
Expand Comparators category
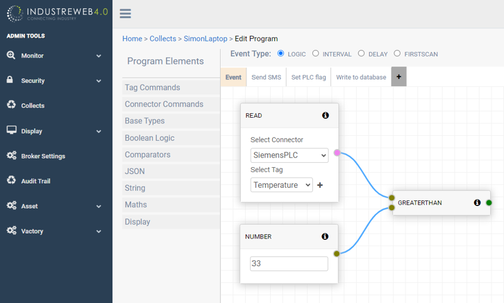(171, 155)
